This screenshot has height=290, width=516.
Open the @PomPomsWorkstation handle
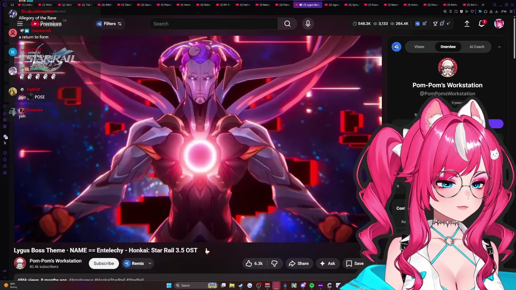pyautogui.click(x=447, y=93)
